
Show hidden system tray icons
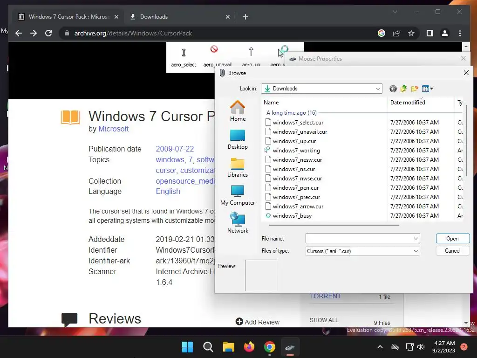380,347
